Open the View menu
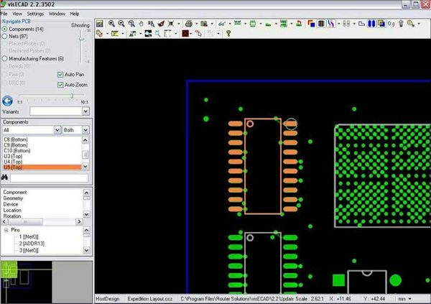Image resolution: width=431 pixels, height=304 pixels. (17, 14)
